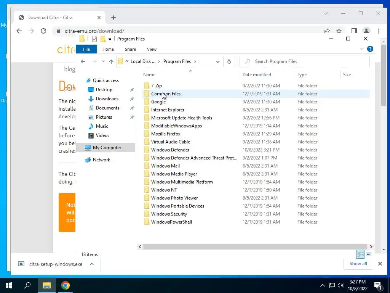390x293 pixels.
Task: Open Chrome profile avatar
Action: pos(366,31)
